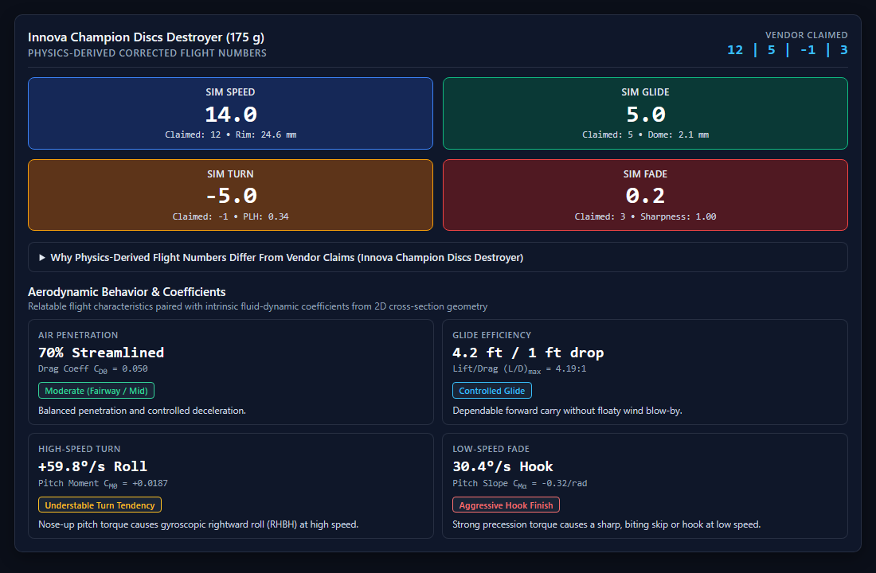Viewport: 876px width, 573px height.
Task: Click the 'PHYSICS-DERIVED CORRECTED FLIGHT NUMBERS' subtitle
Action: (x=147, y=53)
